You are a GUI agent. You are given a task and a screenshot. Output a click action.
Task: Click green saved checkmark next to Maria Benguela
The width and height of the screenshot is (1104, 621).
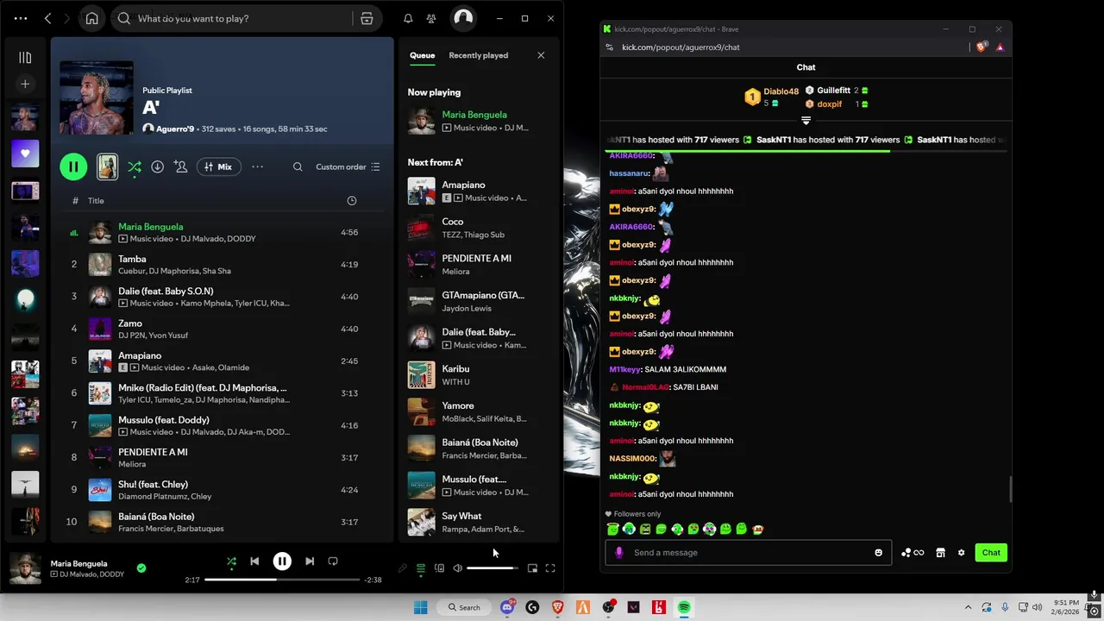[x=141, y=568]
